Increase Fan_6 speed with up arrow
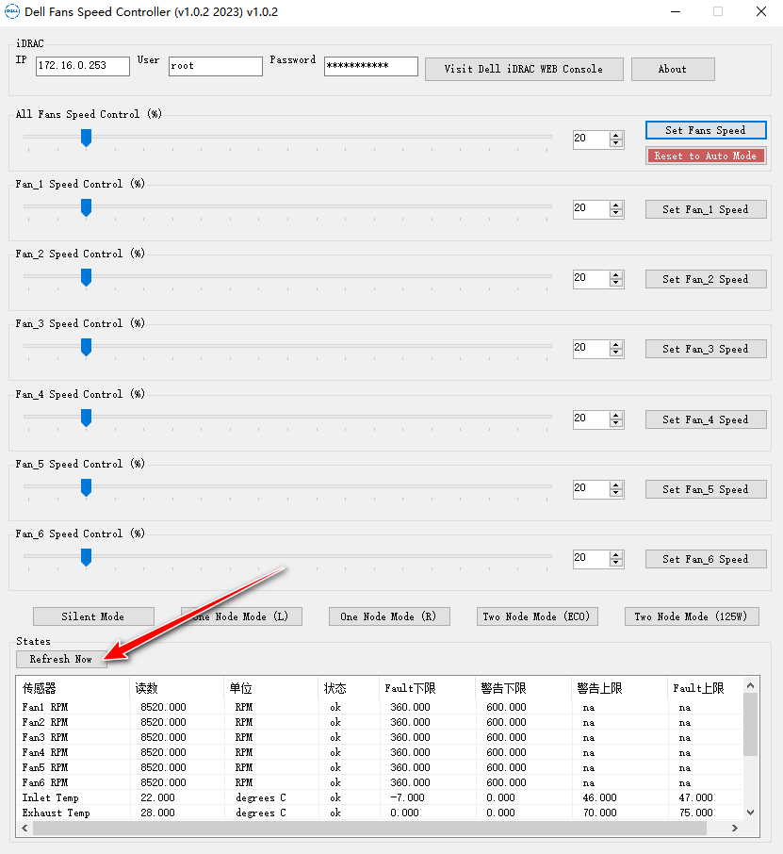 [x=616, y=554]
